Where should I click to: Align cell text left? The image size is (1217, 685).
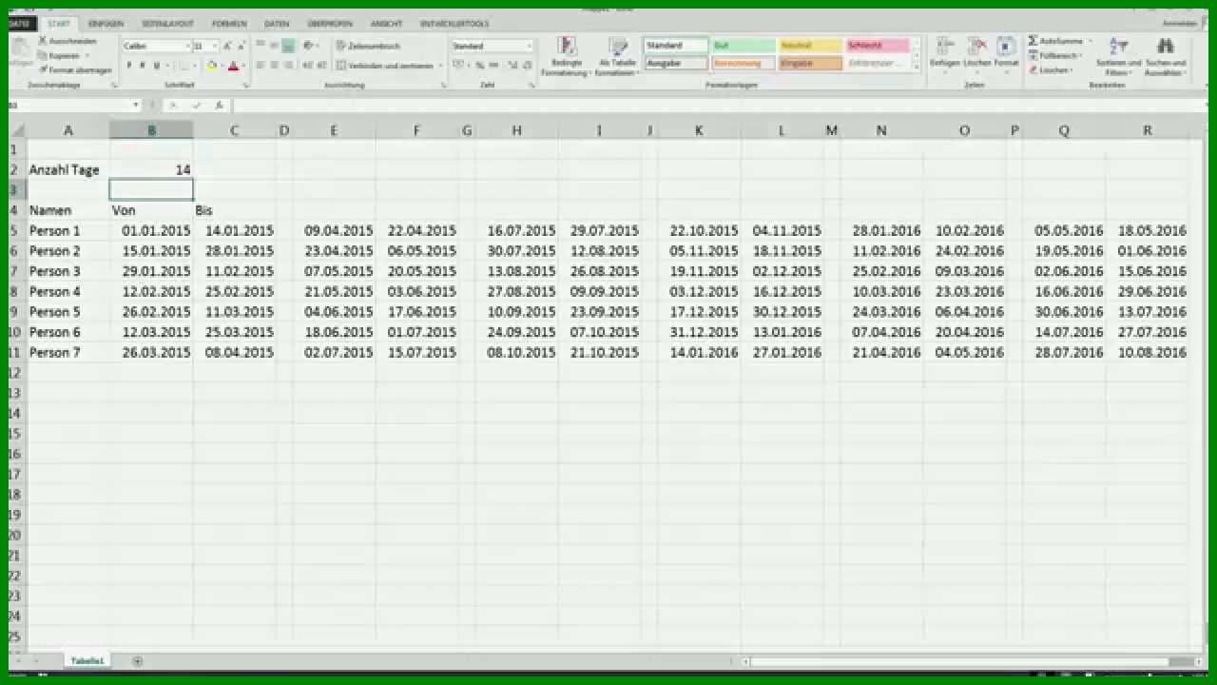[261, 66]
